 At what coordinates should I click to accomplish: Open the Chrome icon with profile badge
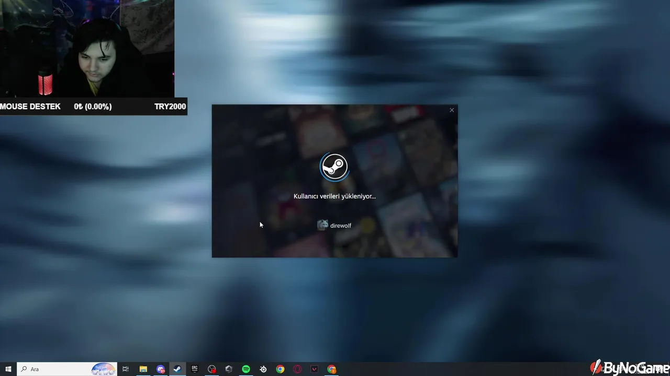[332, 369]
